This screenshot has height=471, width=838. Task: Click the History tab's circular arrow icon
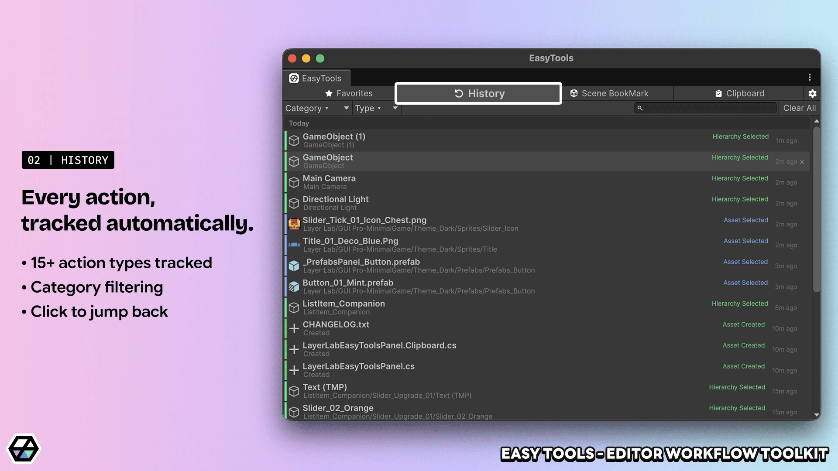(x=459, y=93)
